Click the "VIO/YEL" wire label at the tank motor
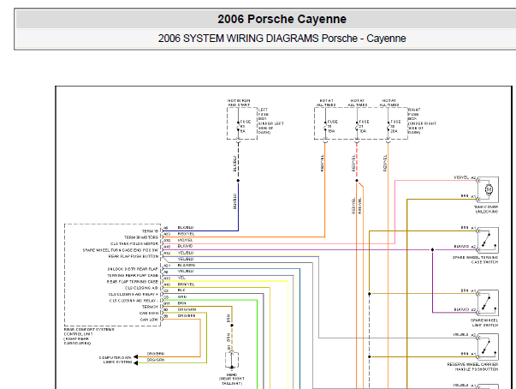The height and width of the screenshot is (389, 516). pyautogui.click(x=461, y=177)
